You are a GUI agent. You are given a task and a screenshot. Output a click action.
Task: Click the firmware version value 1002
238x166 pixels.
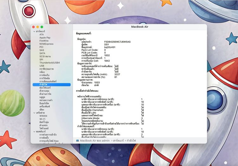pos(107,56)
